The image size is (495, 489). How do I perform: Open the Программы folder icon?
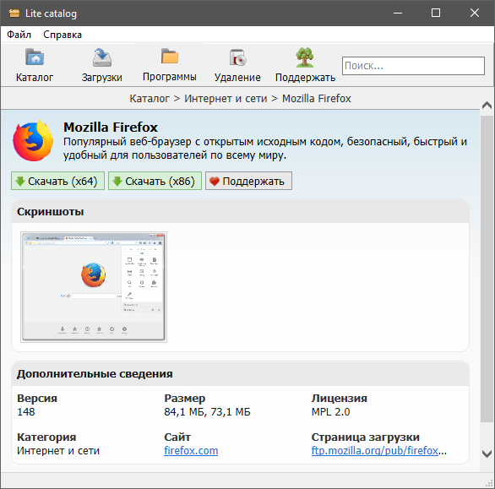pyautogui.click(x=170, y=57)
